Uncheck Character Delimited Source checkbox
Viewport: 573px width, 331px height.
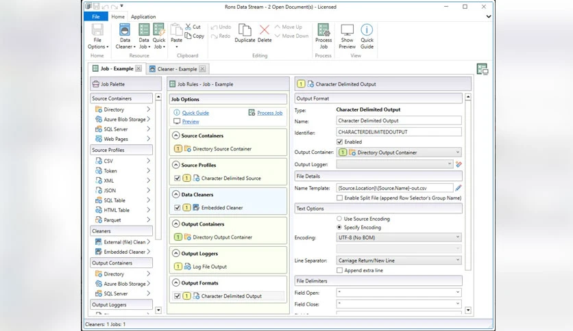point(178,178)
